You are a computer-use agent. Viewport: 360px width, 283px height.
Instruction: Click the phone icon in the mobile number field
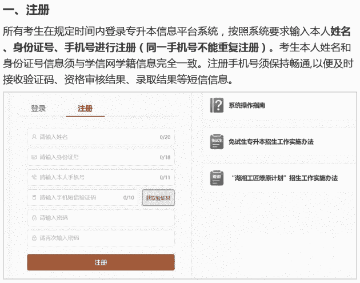tap(34, 177)
